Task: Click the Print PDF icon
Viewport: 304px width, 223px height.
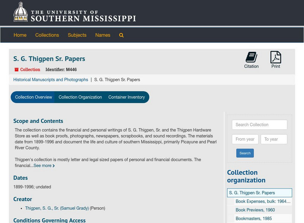Action: point(275,57)
